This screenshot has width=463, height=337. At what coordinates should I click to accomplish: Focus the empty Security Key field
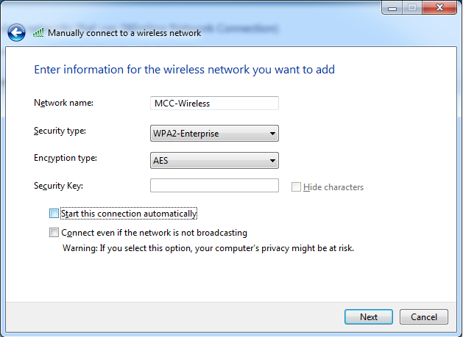point(213,186)
